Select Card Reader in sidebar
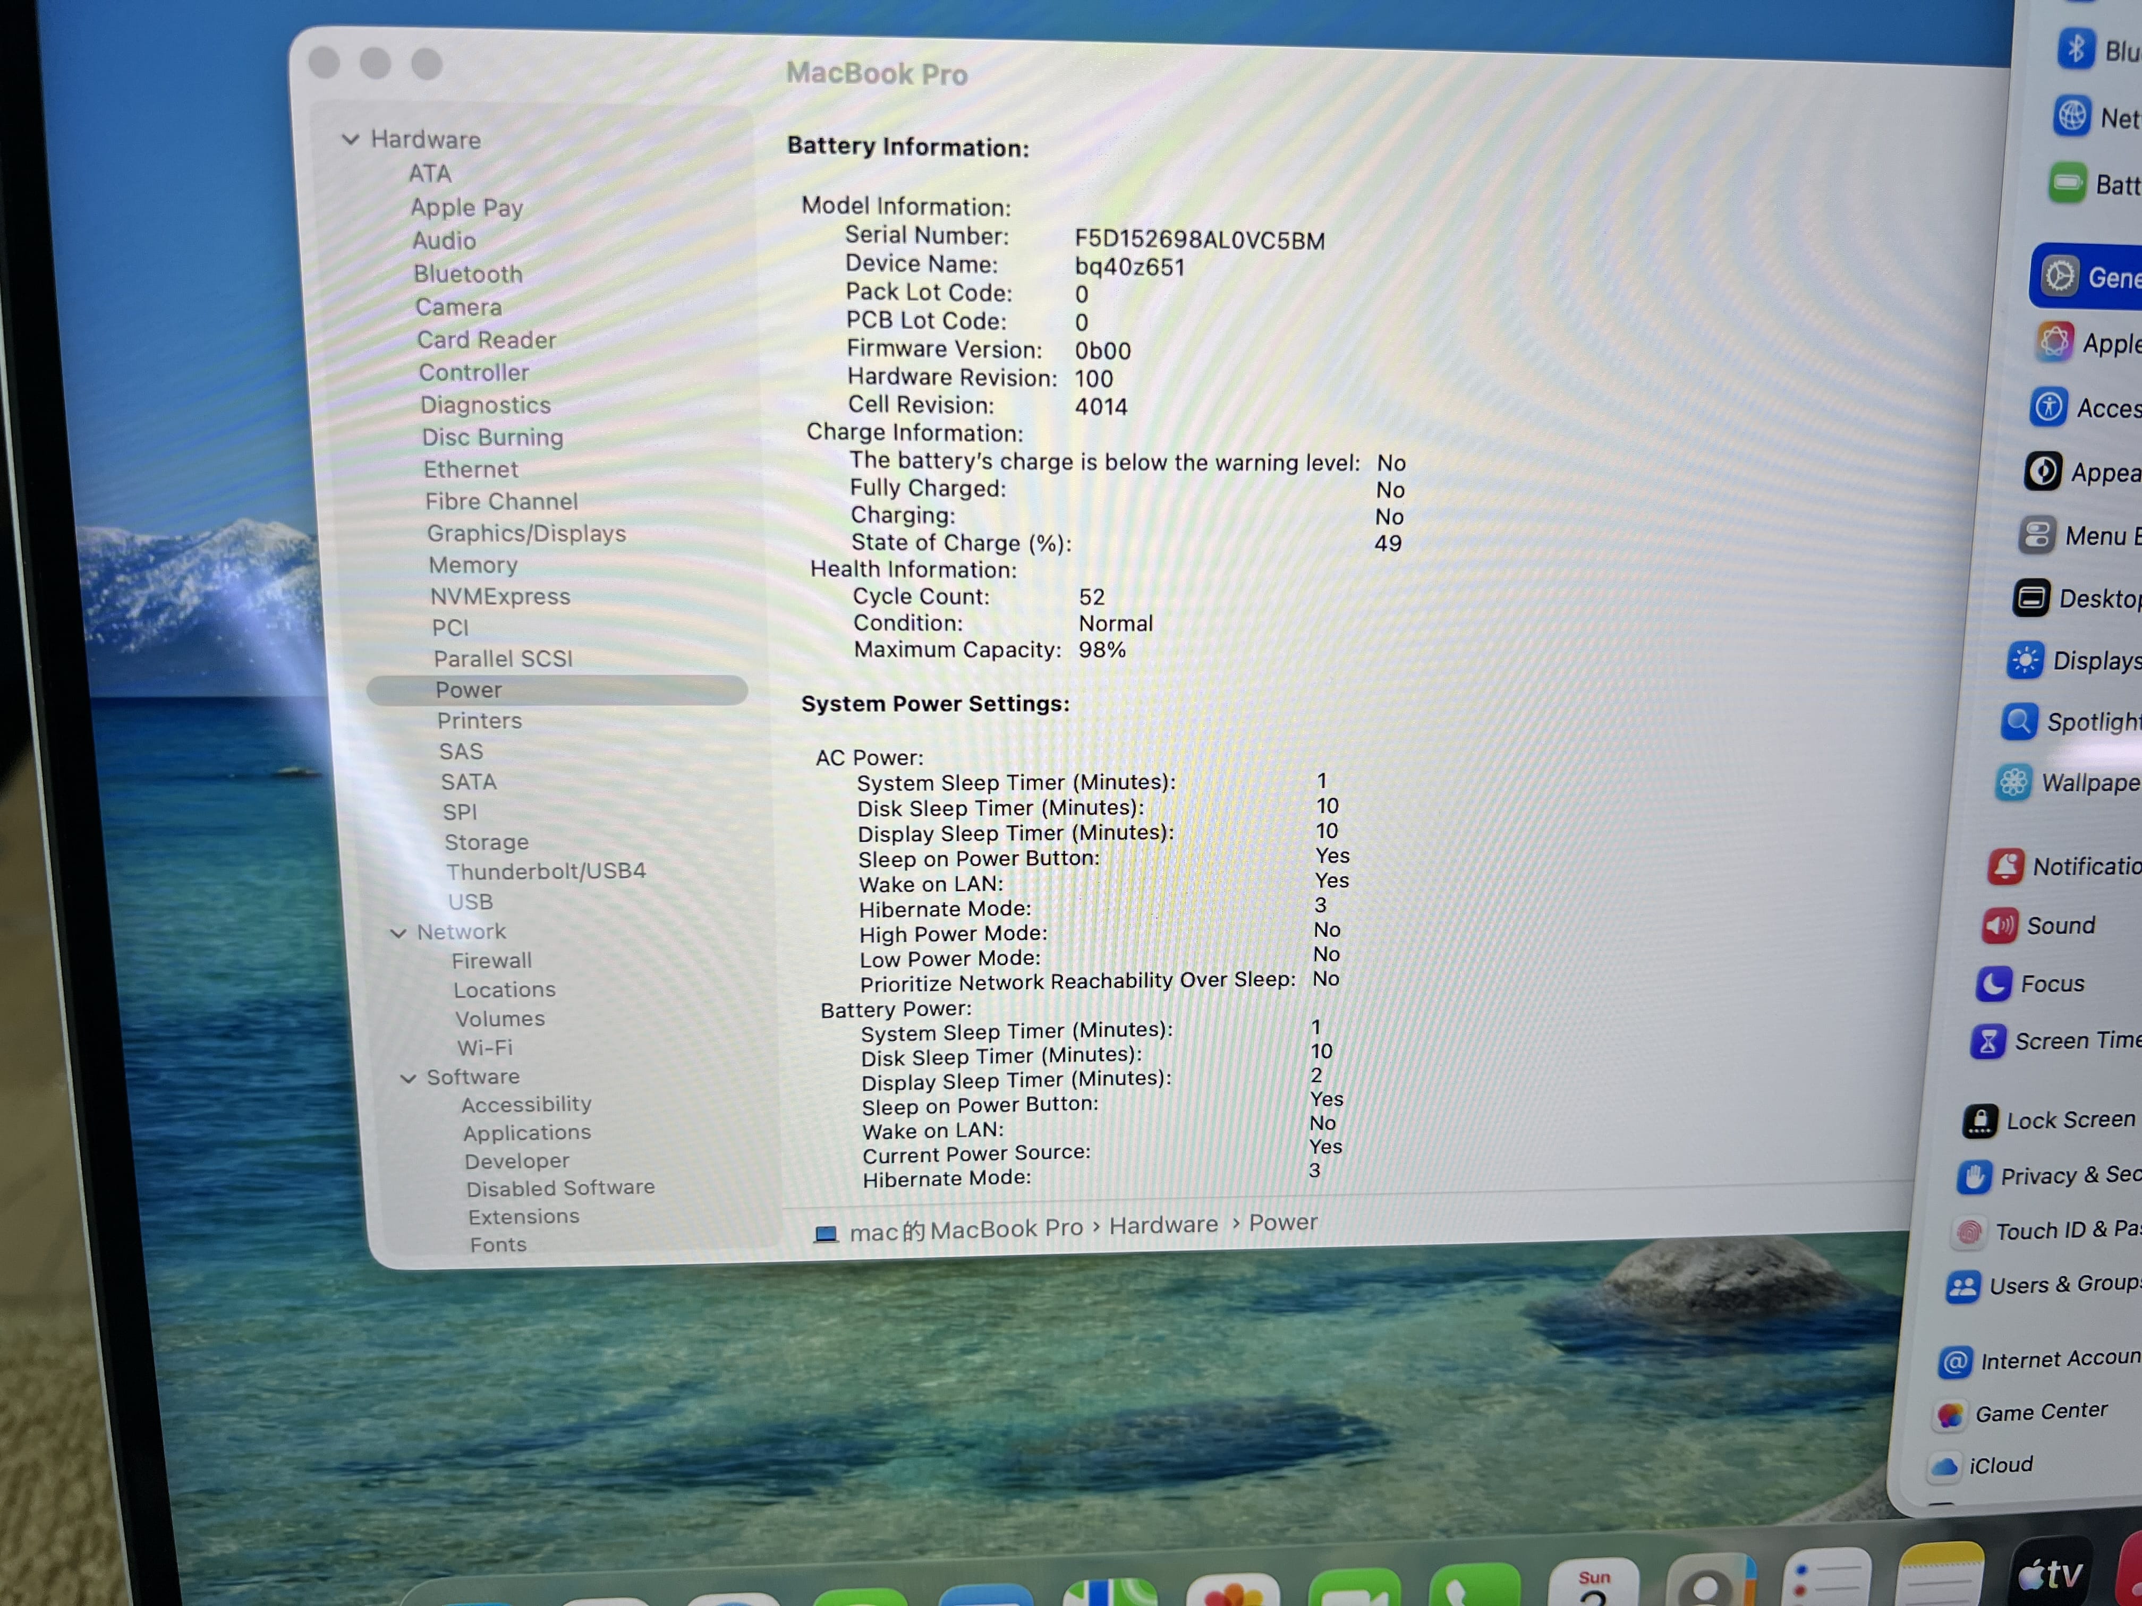Viewport: 2142px width, 1606px height. click(x=486, y=340)
